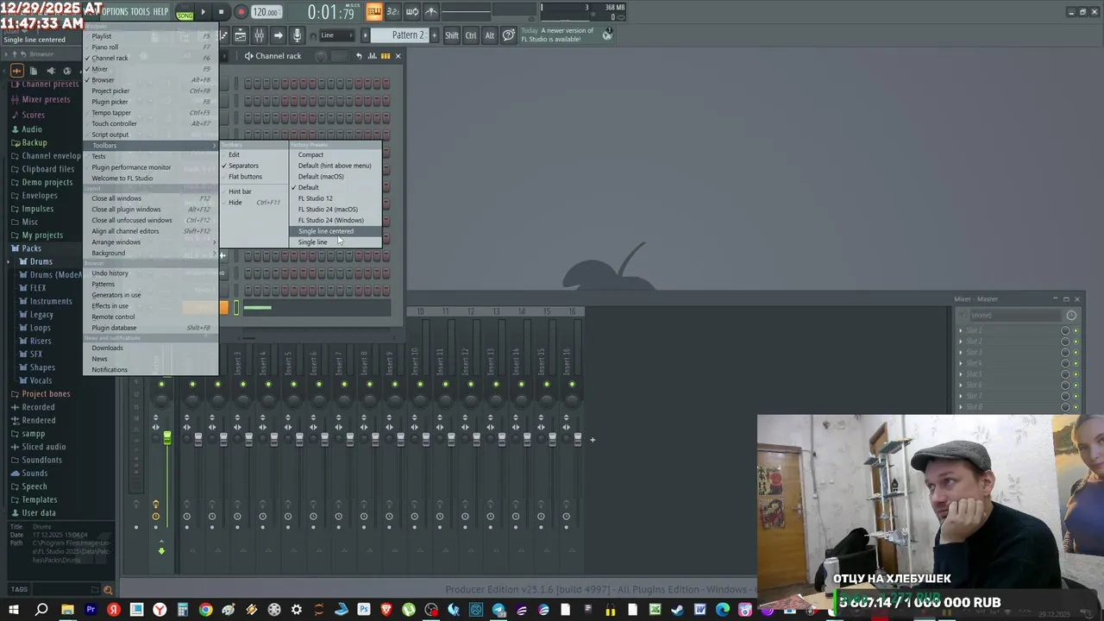1104x621 pixels.
Task: Click the help bubble icon next to Alt
Action: 508,35
